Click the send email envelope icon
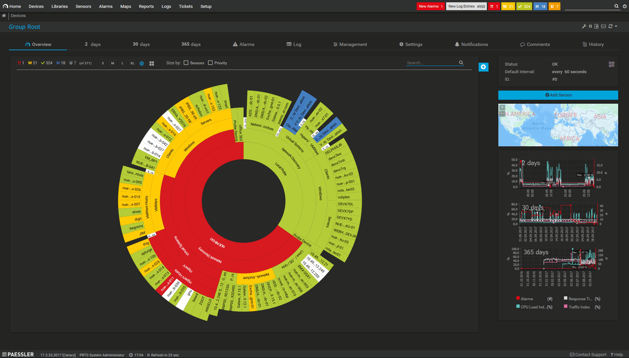The width and height of the screenshot is (629, 358). pyautogui.click(x=603, y=26)
